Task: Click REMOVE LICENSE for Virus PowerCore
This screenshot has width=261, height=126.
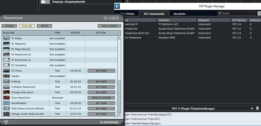Action: click(x=101, y=98)
